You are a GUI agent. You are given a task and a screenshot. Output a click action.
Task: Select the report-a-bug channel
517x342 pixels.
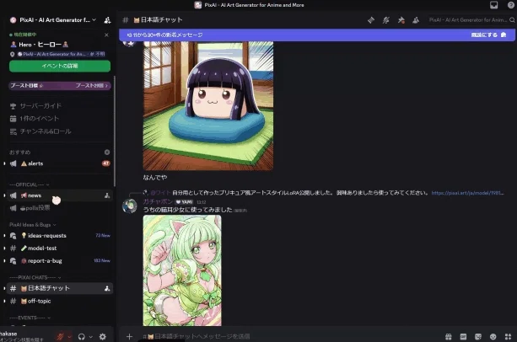coord(60,260)
